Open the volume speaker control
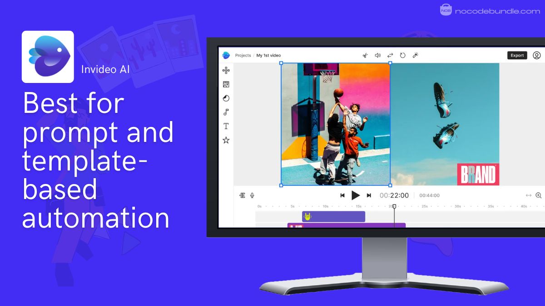Viewport: 545px width, 306px height. (377, 55)
